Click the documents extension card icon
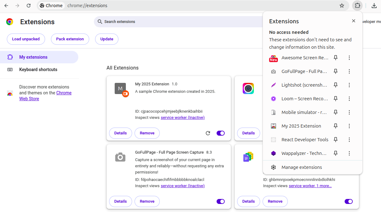Image resolution: width=381 pixels, height=212 pixels. click(248, 157)
